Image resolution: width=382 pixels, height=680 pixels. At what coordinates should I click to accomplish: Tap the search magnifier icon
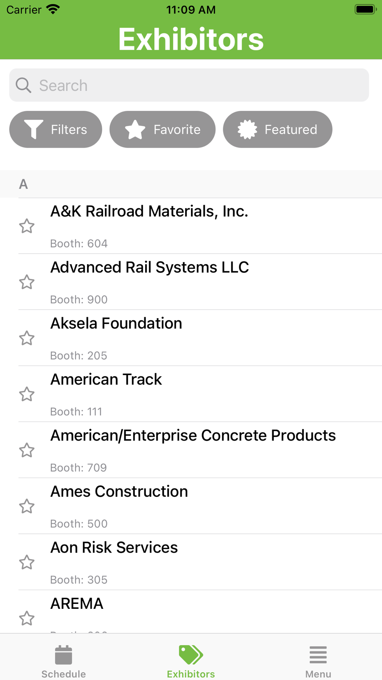click(x=23, y=85)
